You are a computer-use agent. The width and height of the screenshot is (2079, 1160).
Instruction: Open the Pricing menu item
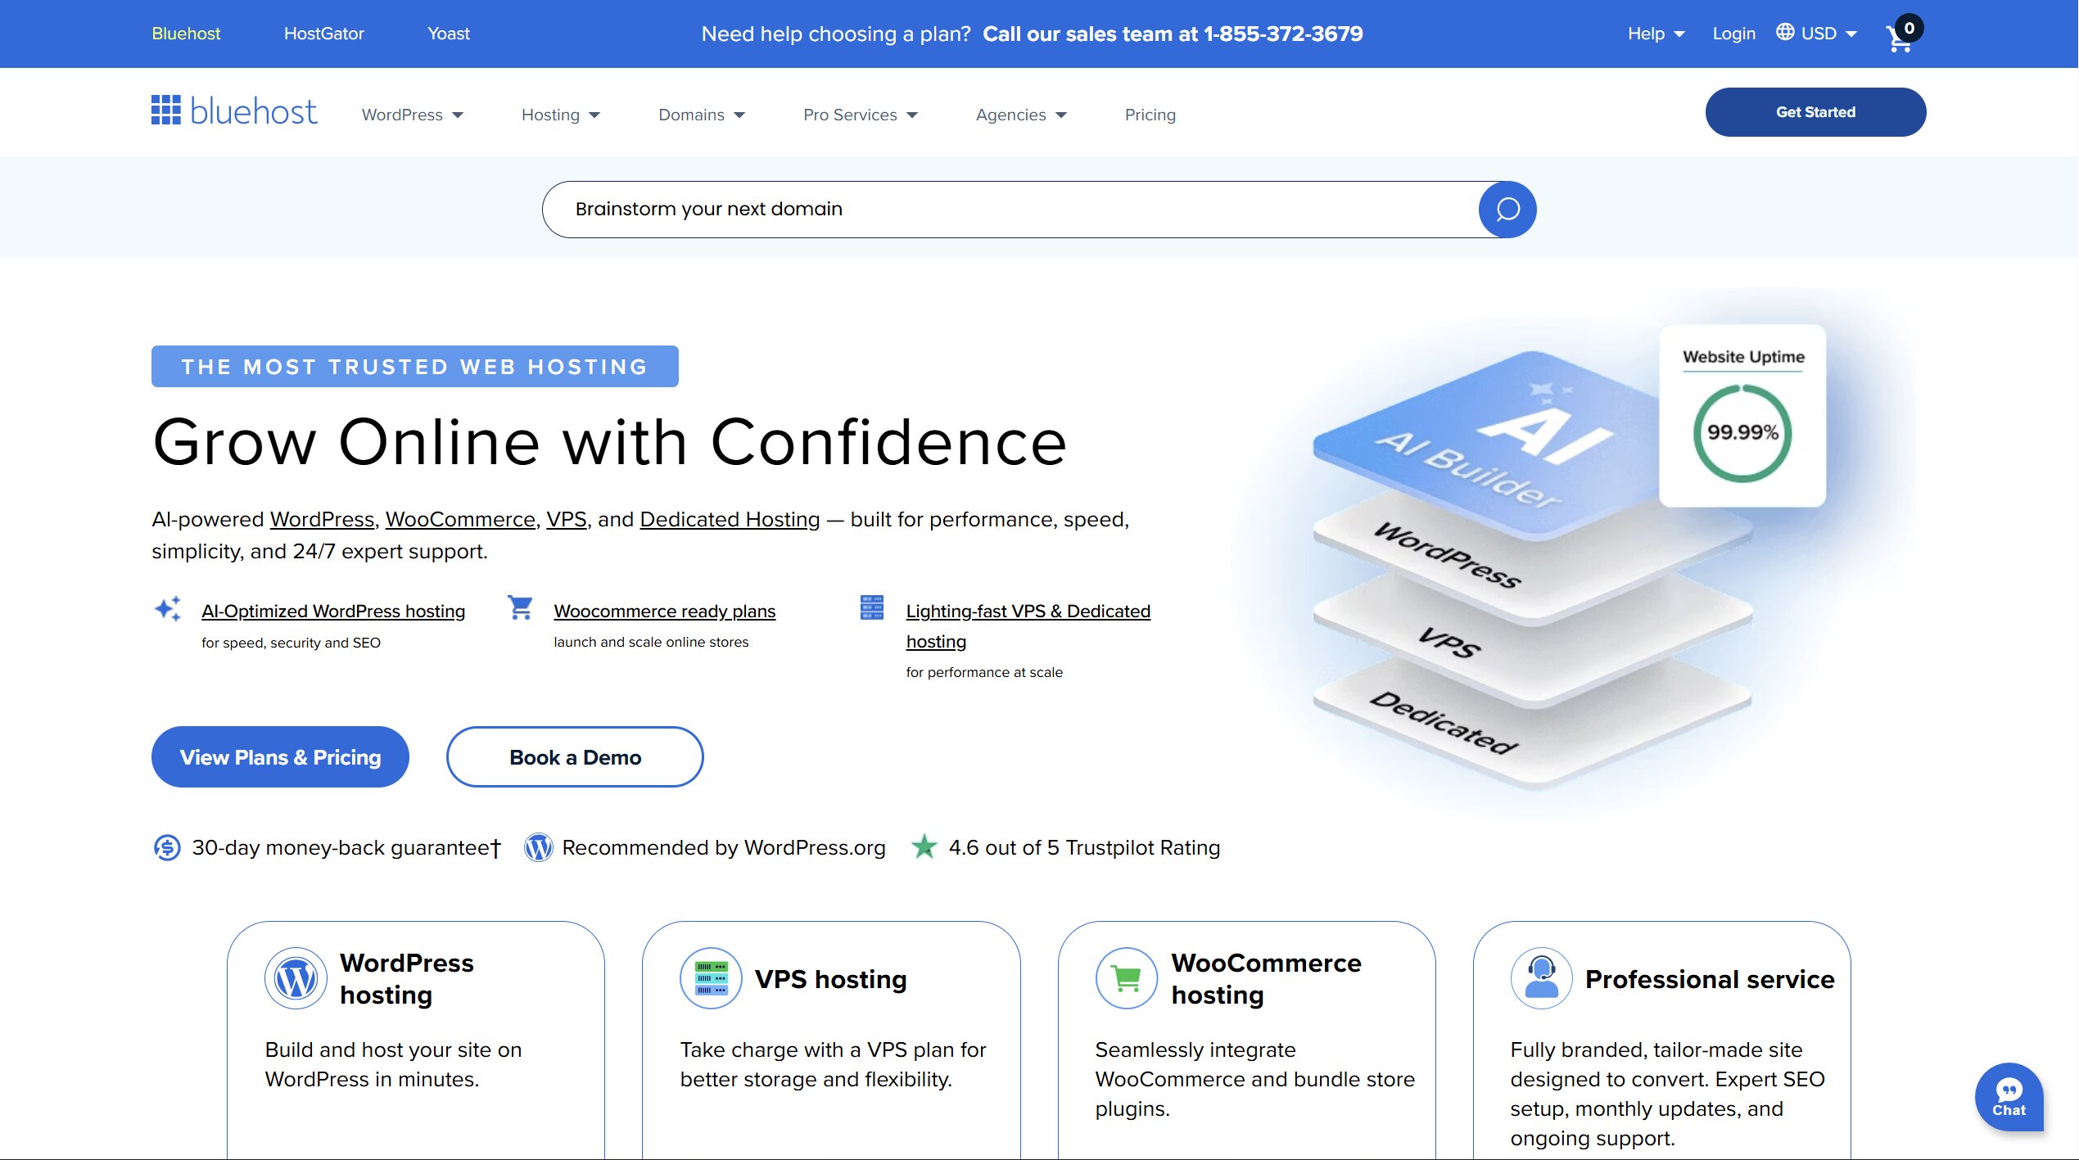[x=1149, y=115]
